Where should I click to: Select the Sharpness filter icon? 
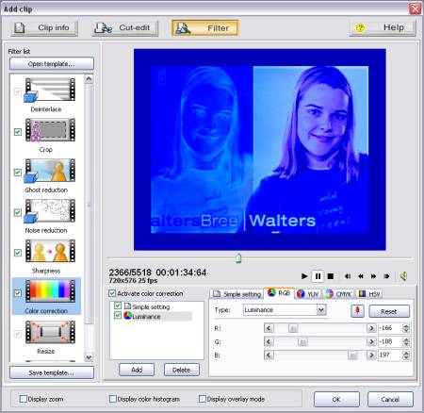coord(50,251)
